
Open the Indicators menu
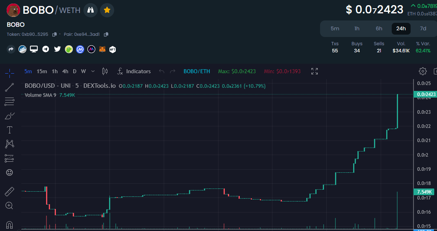pos(134,71)
